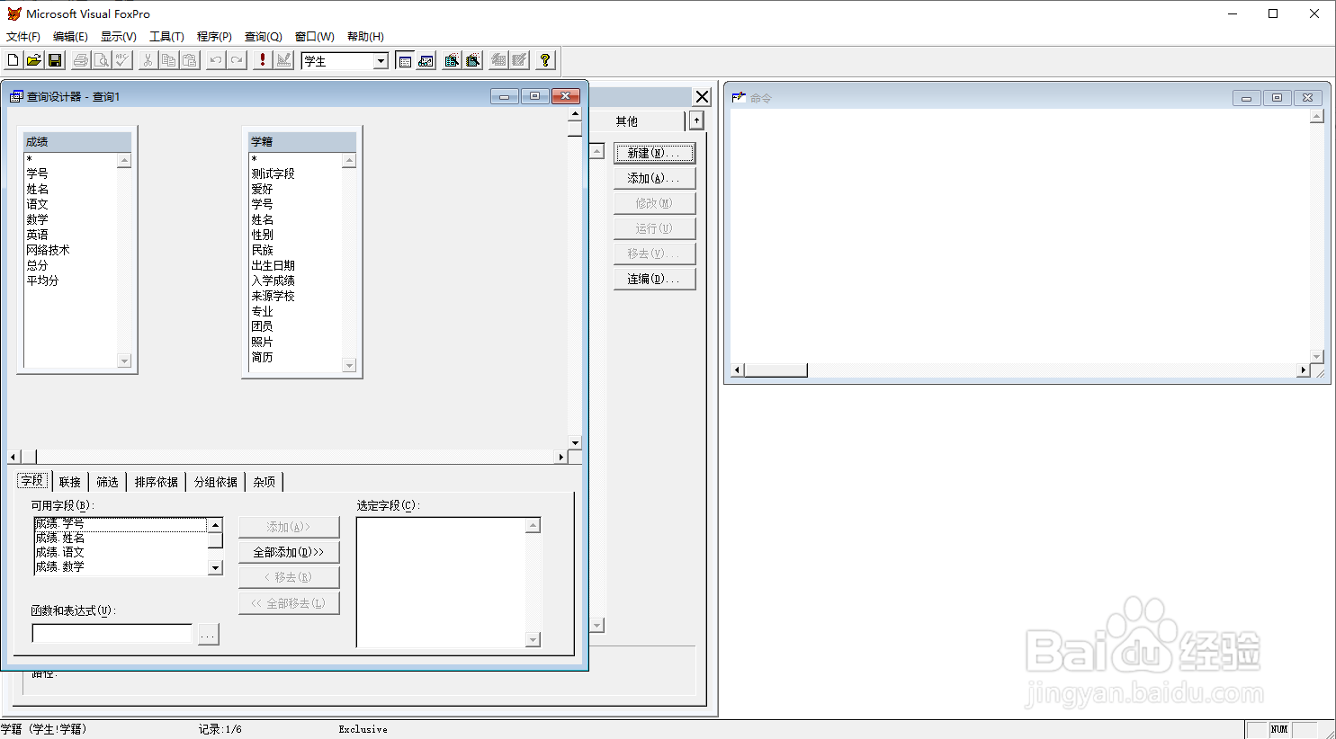This screenshot has height=739, width=1336.
Task: Click the Modify Form ruler icon
Action: click(283, 60)
